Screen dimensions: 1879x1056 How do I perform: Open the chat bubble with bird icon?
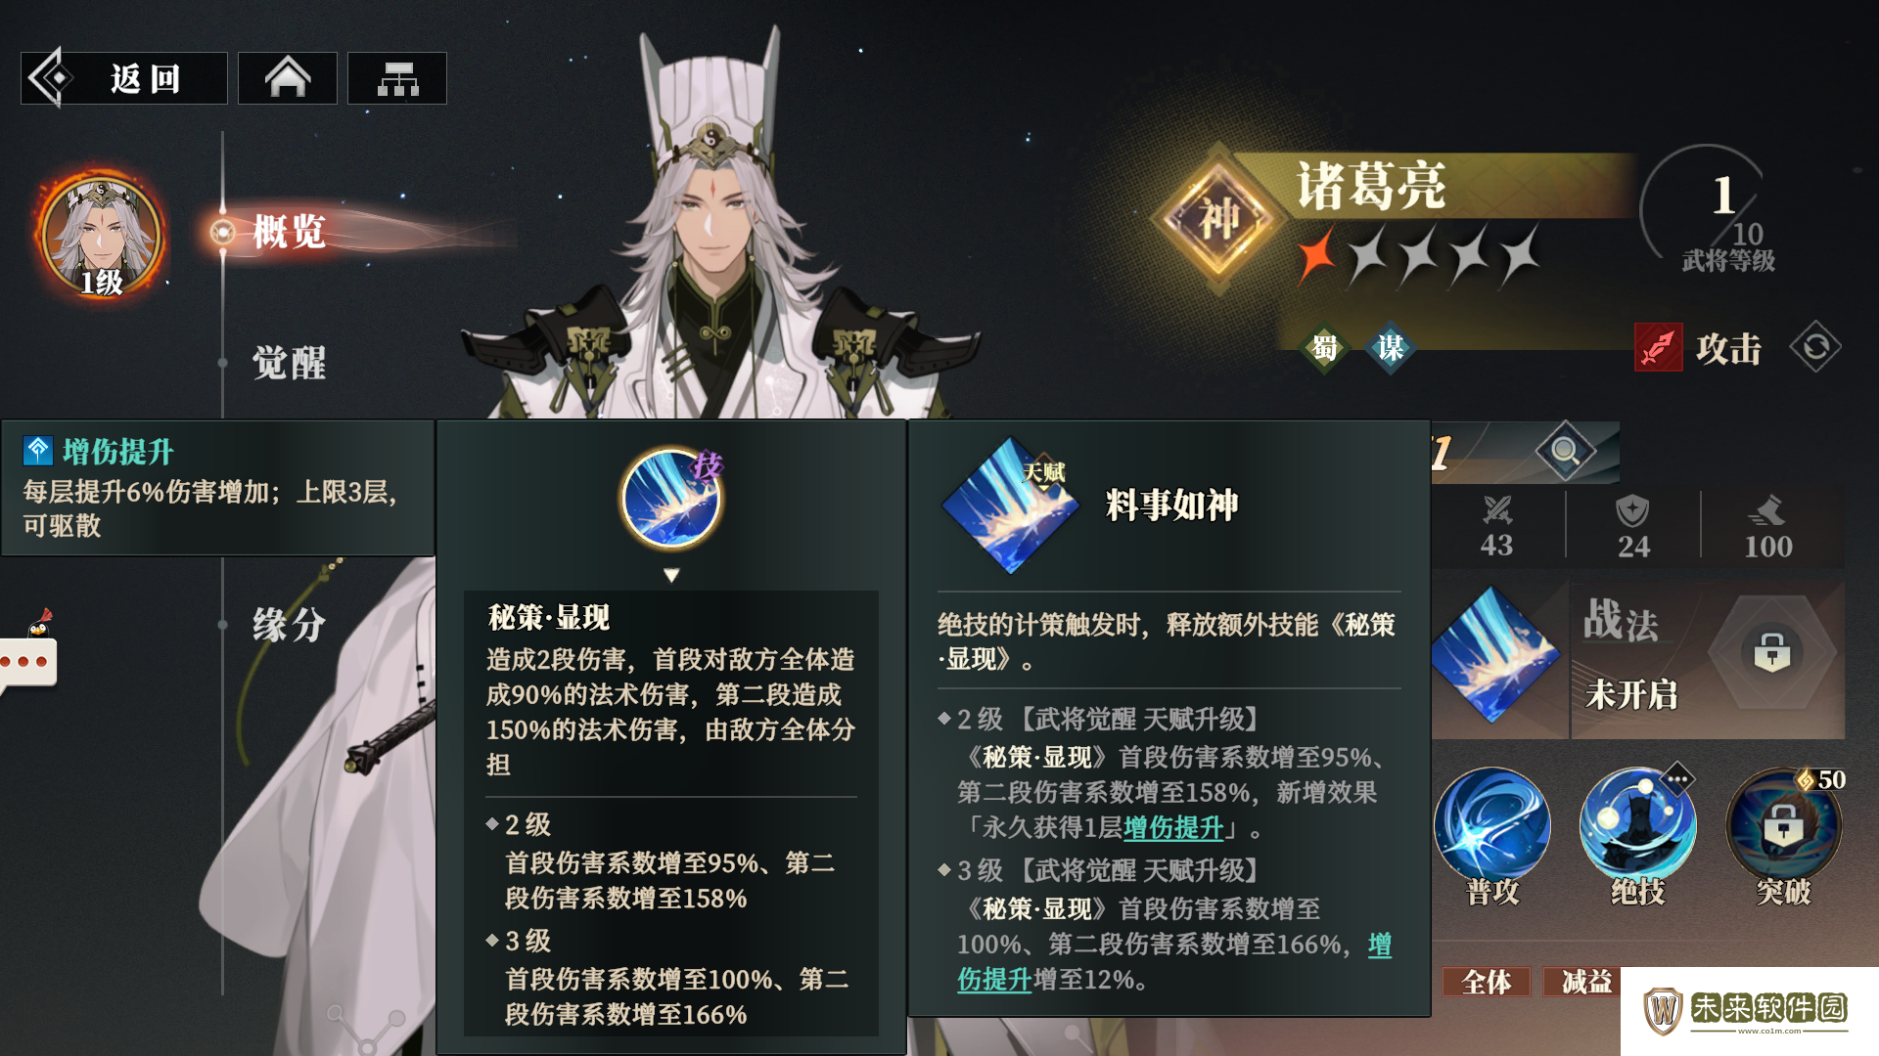[28, 653]
